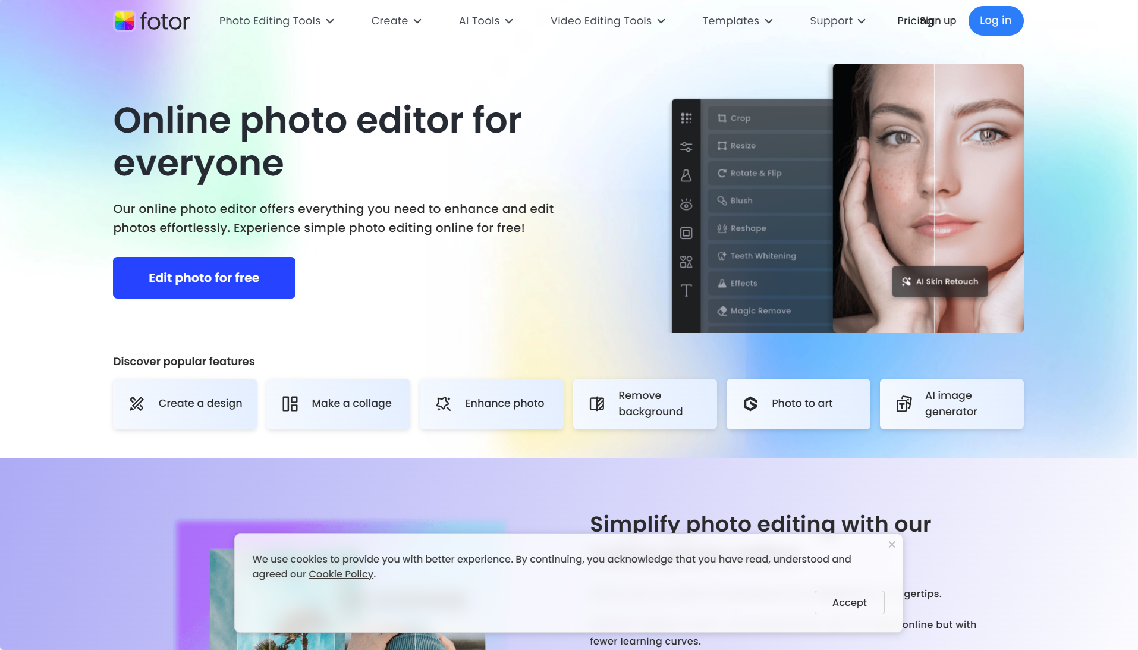Screen dimensions: 1138x650
Task: Click the flask effects icon in editor sidebar
Action: pyautogui.click(x=686, y=175)
